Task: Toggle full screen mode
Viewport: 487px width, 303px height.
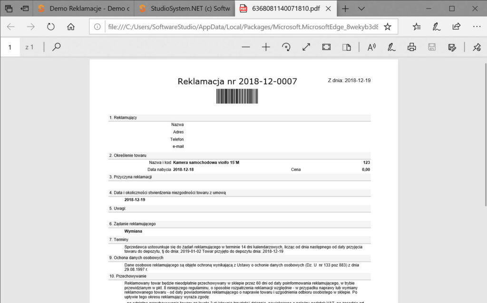Action: click(306, 47)
